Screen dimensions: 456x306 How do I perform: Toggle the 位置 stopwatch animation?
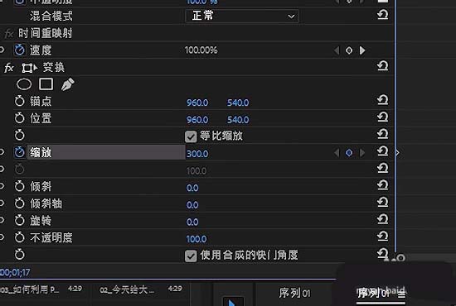point(20,118)
